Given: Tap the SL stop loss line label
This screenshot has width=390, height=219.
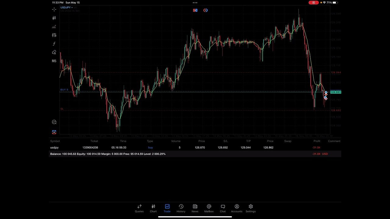Looking at the screenshot, I should [62, 109].
